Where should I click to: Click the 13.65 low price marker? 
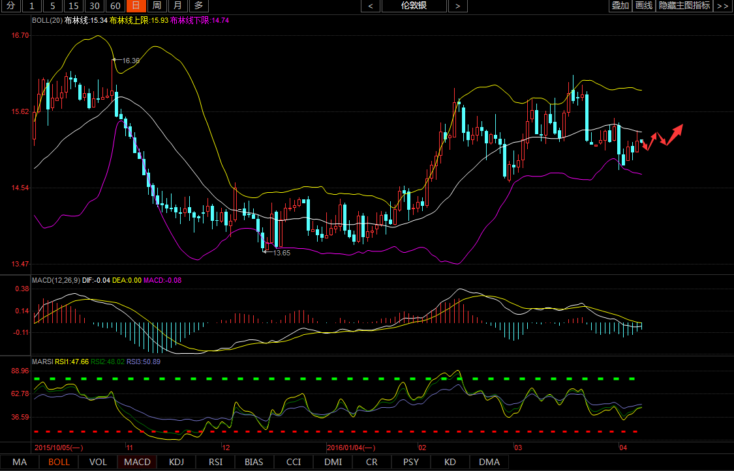[281, 252]
